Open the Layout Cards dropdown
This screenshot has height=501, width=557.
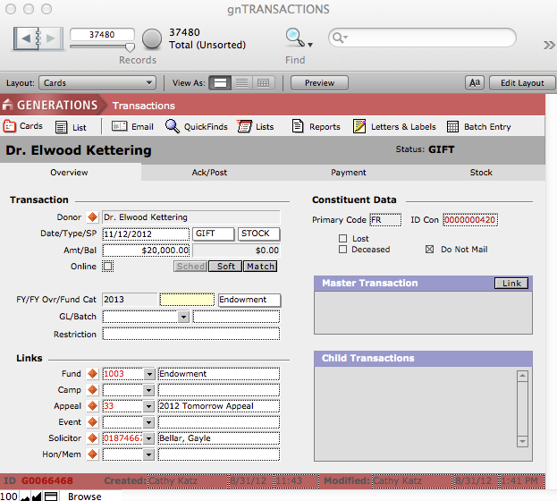[x=98, y=83]
